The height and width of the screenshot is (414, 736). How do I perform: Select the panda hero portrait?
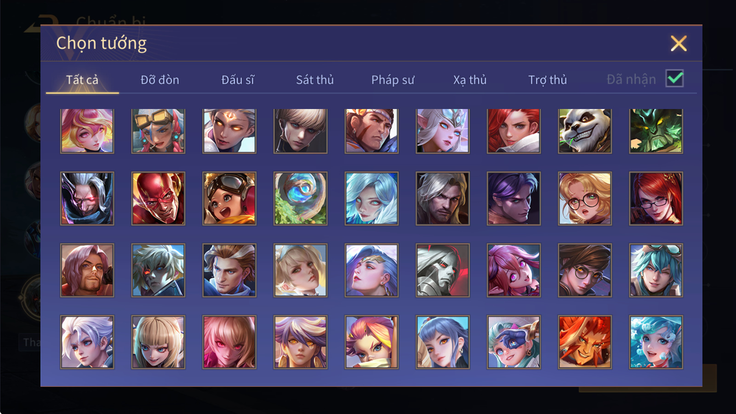pyautogui.click(x=585, y=131)
